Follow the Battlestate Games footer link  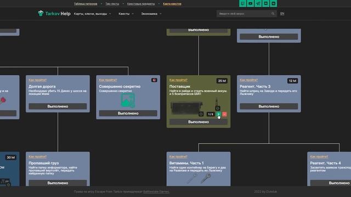(156, 192)
